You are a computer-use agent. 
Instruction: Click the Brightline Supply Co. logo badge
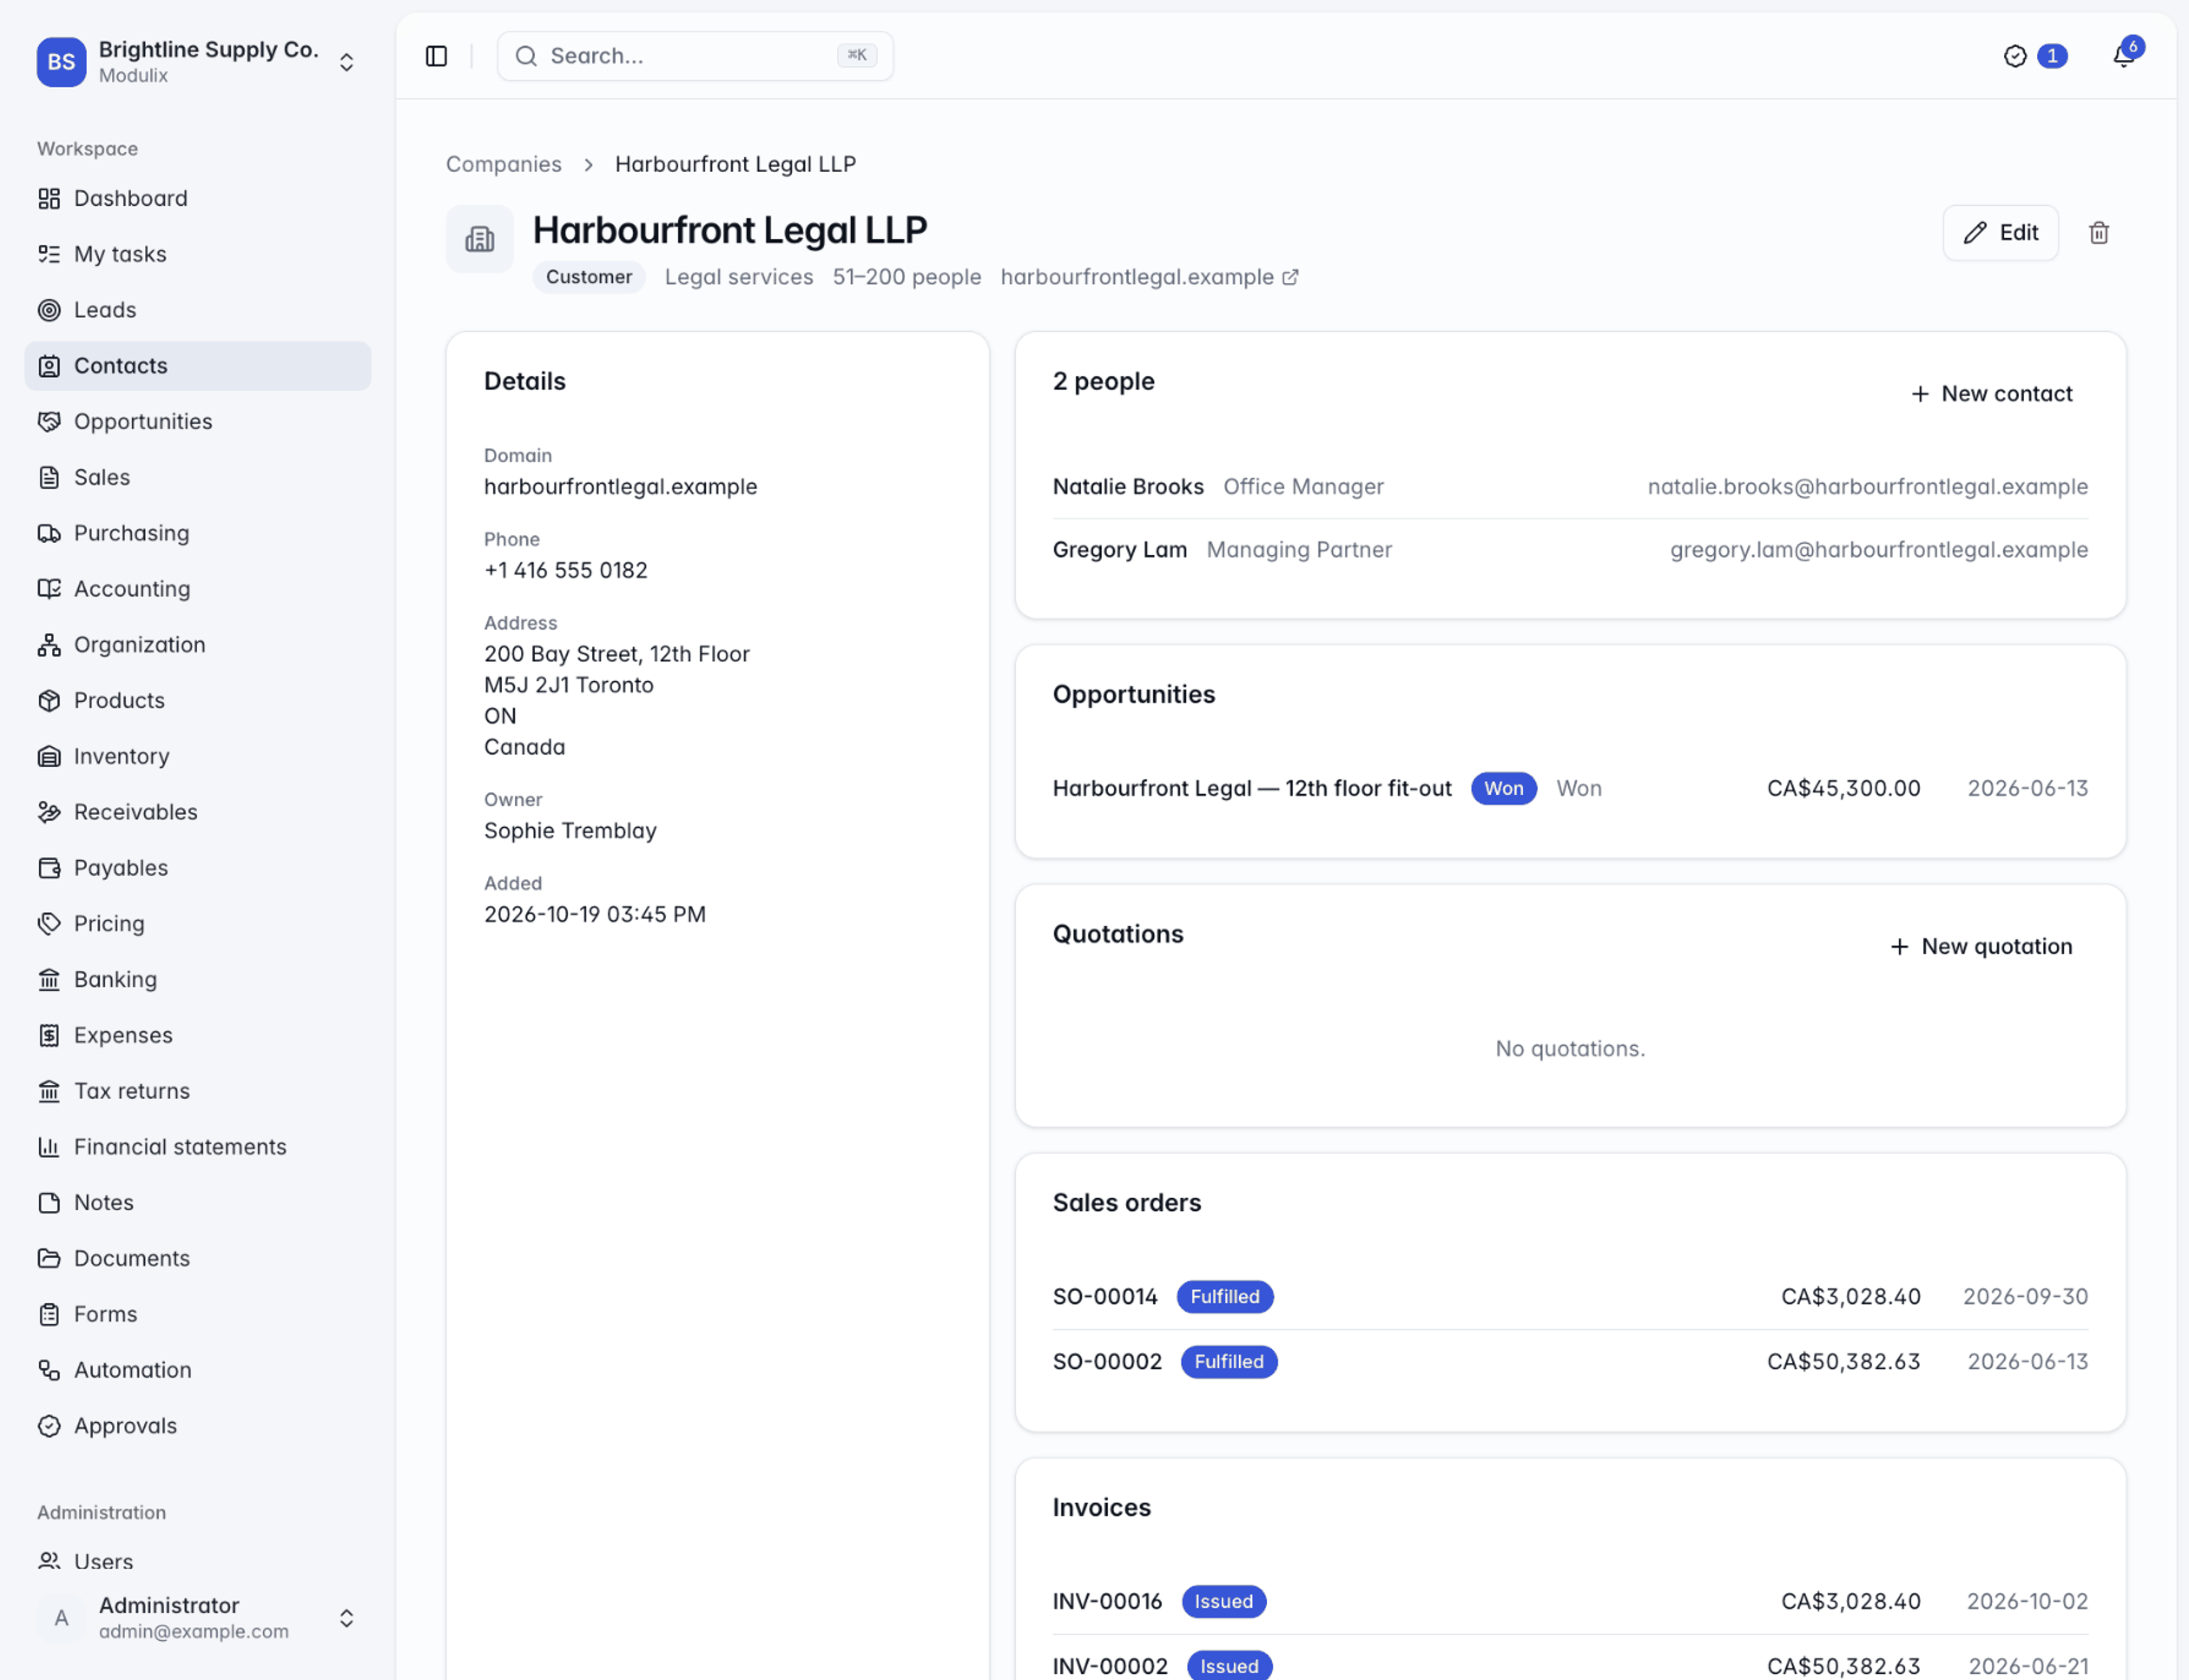point(61,62)
